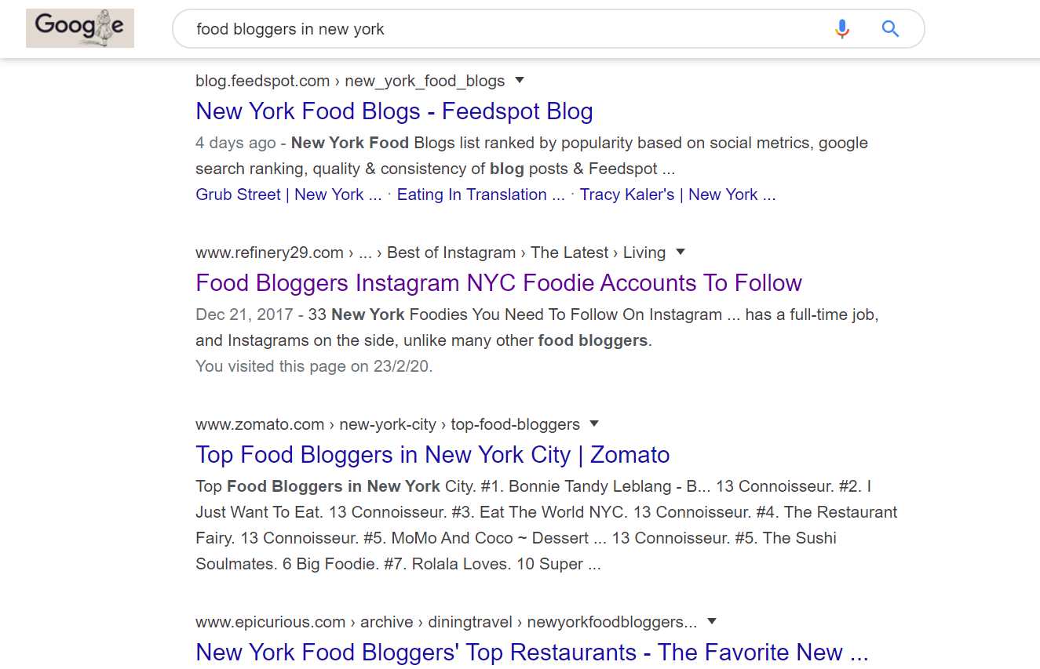
Task: Open Top Food Bloggers in New York City Zomato
Action: tap(432, 455)
